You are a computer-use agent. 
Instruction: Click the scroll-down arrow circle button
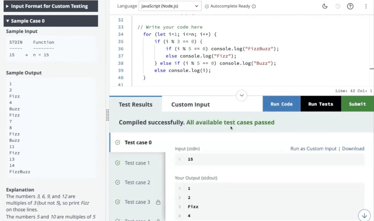[364, 216]
